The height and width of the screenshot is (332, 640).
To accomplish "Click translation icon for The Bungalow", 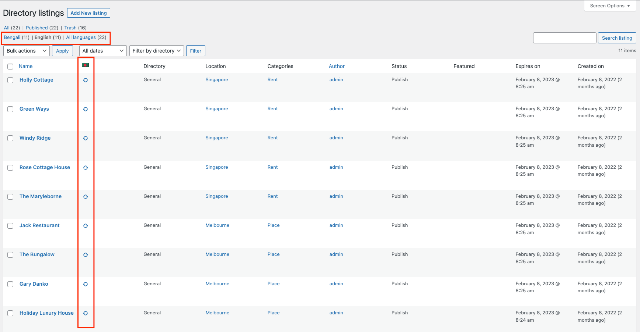I will 86,255.
